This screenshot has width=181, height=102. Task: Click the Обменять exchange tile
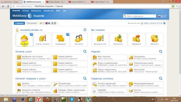(x=155, y=40)
